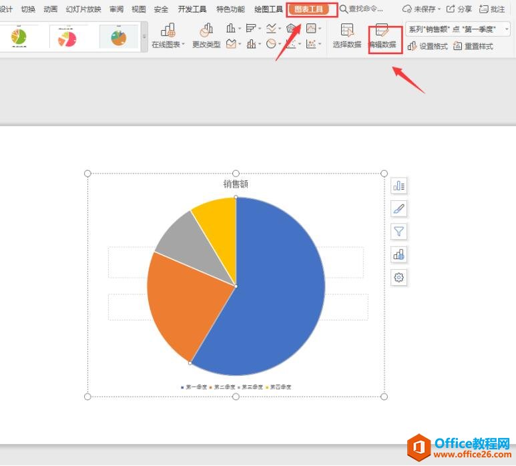Expand the chart style gallery

[144, 37]
